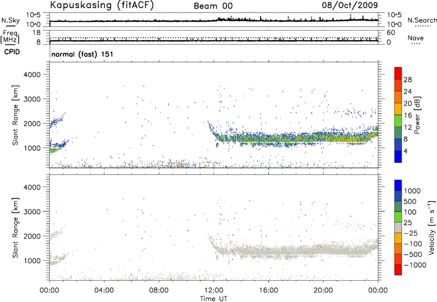Click the 'Time UT' axis title
Viewport: 437px width, 302px height.
(214, 299)
